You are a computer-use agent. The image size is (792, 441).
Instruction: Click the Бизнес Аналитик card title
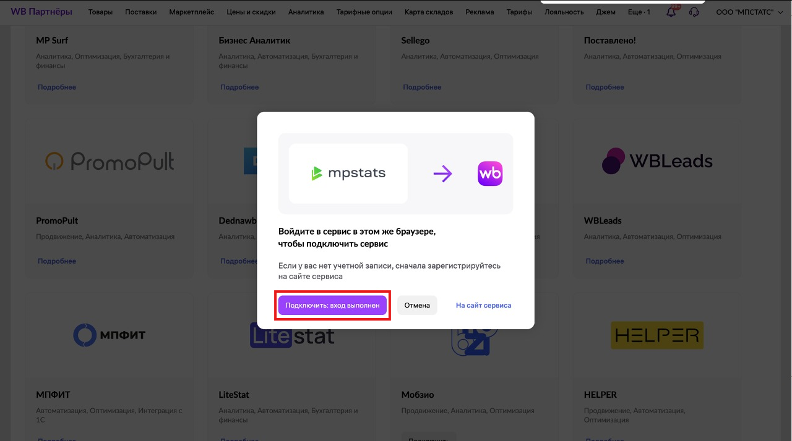point(254,40)
